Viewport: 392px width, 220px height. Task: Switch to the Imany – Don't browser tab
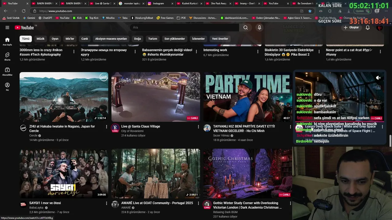(x=247, y=3)
